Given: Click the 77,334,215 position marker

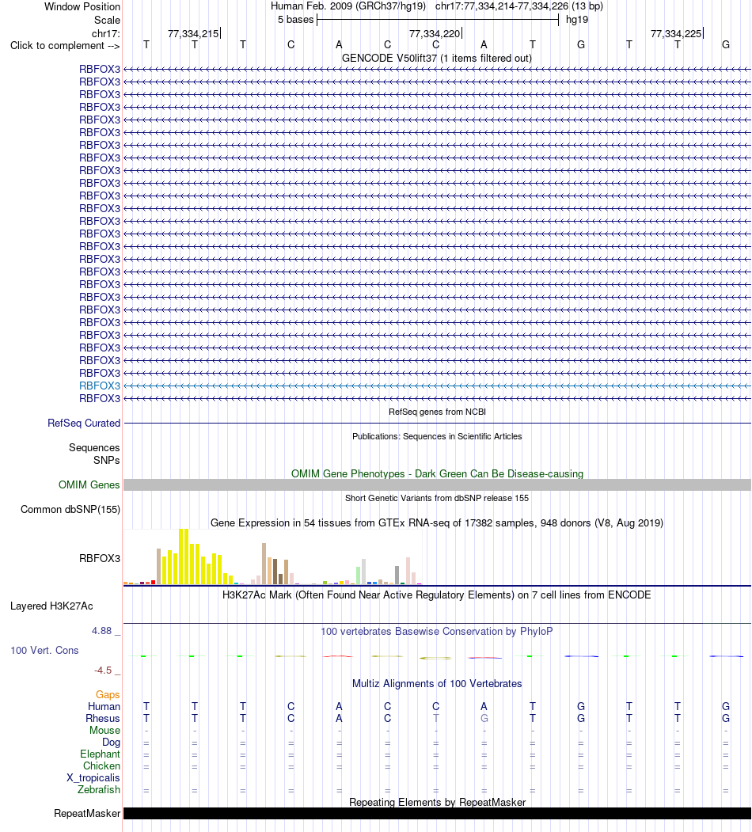Looking at the screenshot, I should [x=193, y=33].
